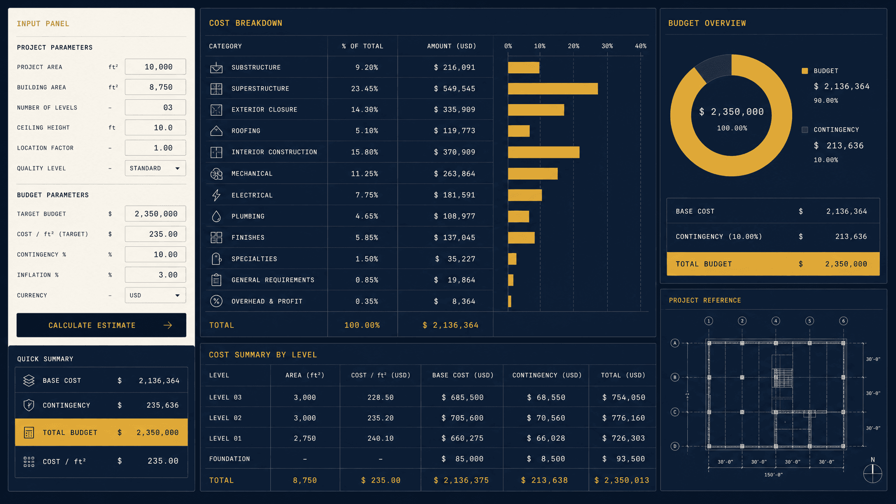Click the Contingency (USD) column header
The image size is (896, 504).
(x=547, y=375)
